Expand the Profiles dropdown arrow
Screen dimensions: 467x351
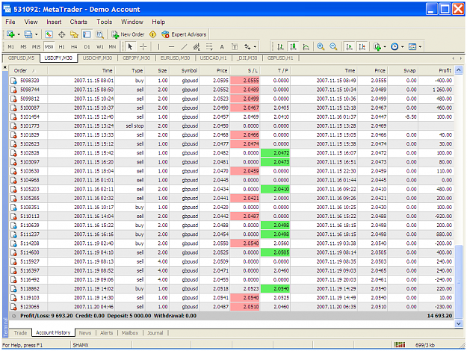coord(37,35)
